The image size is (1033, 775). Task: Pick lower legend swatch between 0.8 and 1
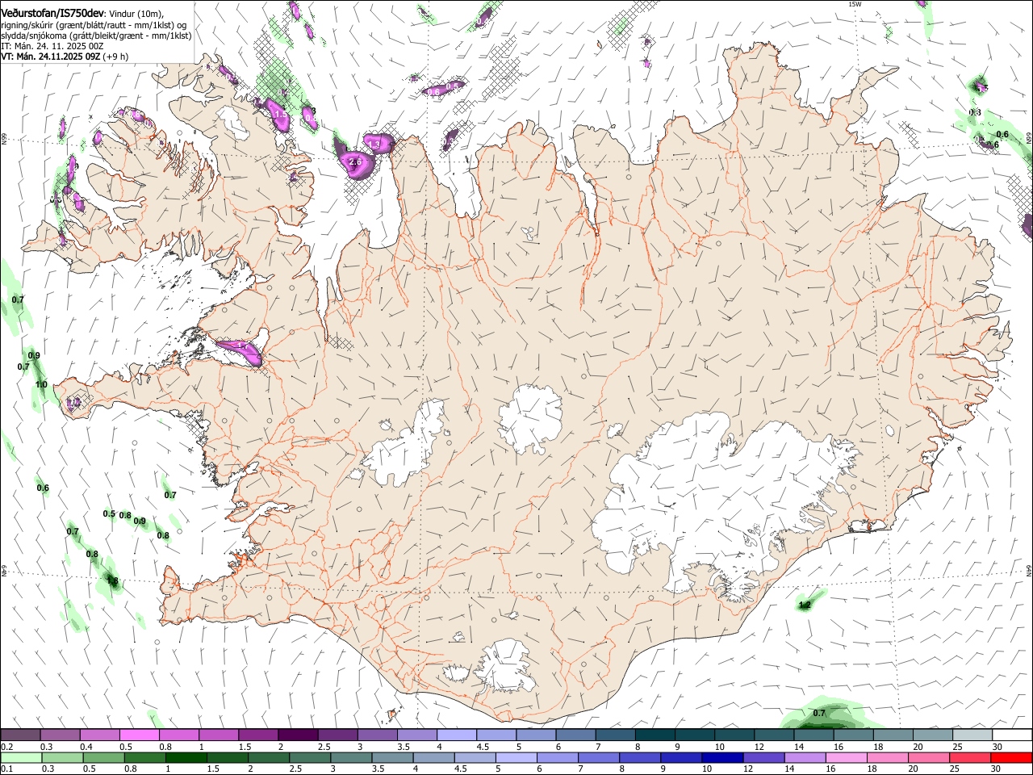pyautogui.click(x=144, y=757)
